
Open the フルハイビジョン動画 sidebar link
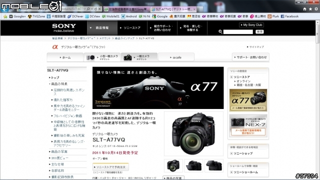pos(67,115)
